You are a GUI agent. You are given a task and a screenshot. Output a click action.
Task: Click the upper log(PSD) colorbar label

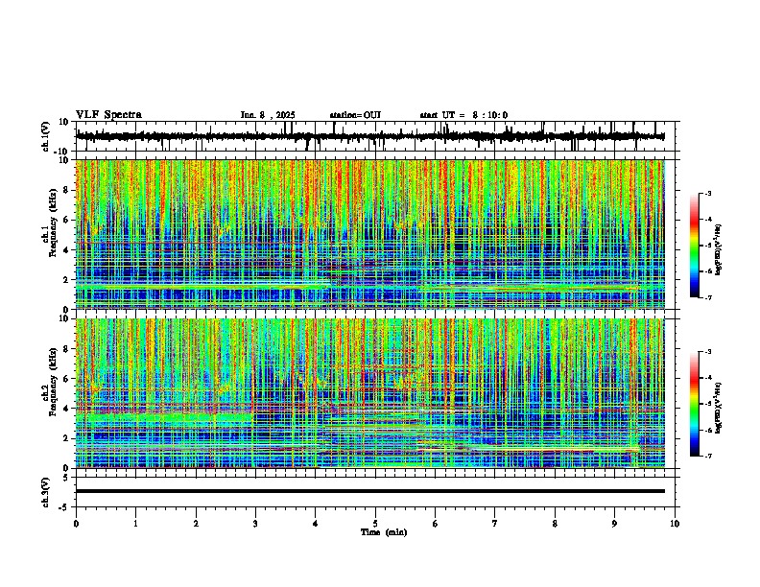[x=719, y=250]
